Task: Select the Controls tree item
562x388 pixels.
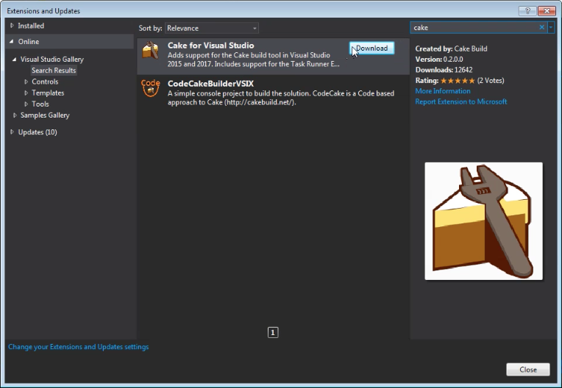Action: [x=45, y=82]
